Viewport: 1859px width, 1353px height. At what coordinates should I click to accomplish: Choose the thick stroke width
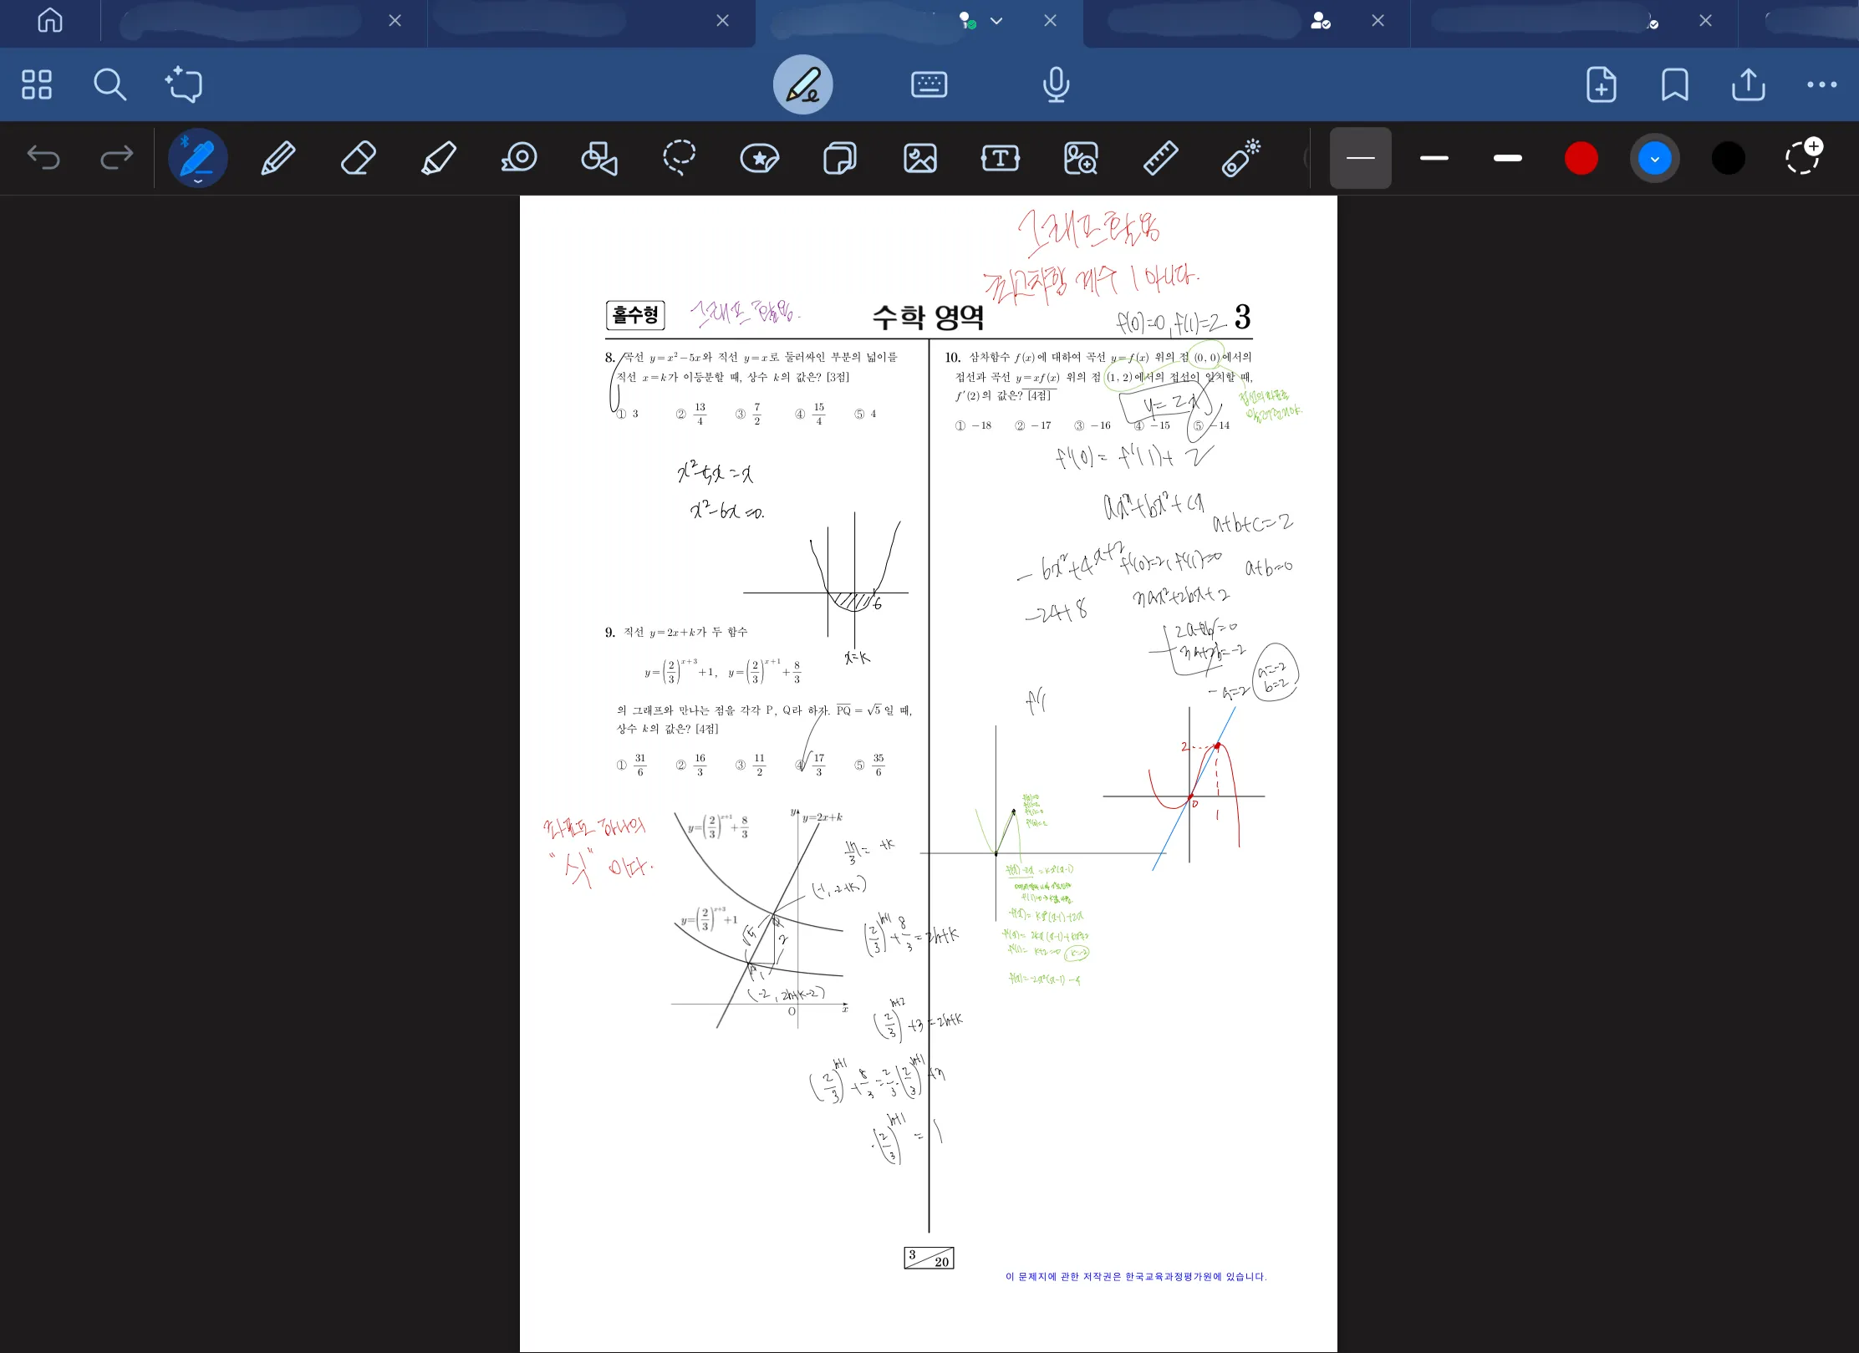pyautogui.click(x=1508, y=158)
